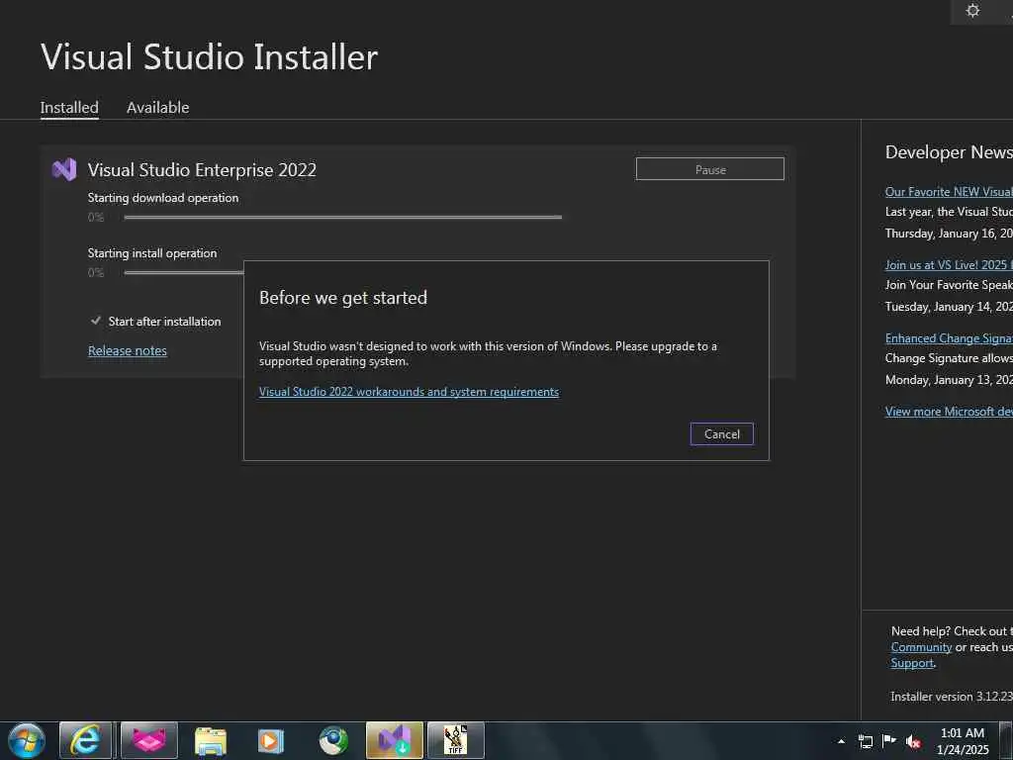Click the 'Before we get started' heading
The image size is (1013, 760).
click(343, 298)
